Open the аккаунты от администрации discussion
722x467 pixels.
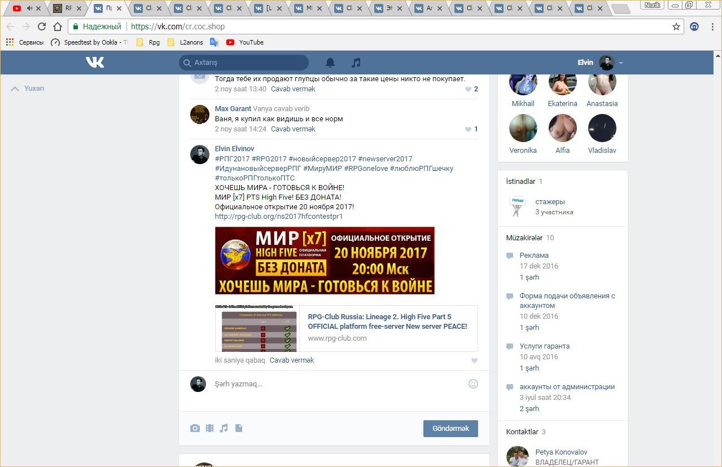pos(567,387)
